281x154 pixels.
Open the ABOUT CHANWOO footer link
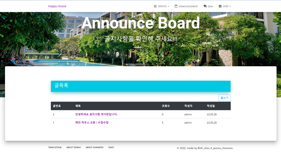(x=94, y=148)
